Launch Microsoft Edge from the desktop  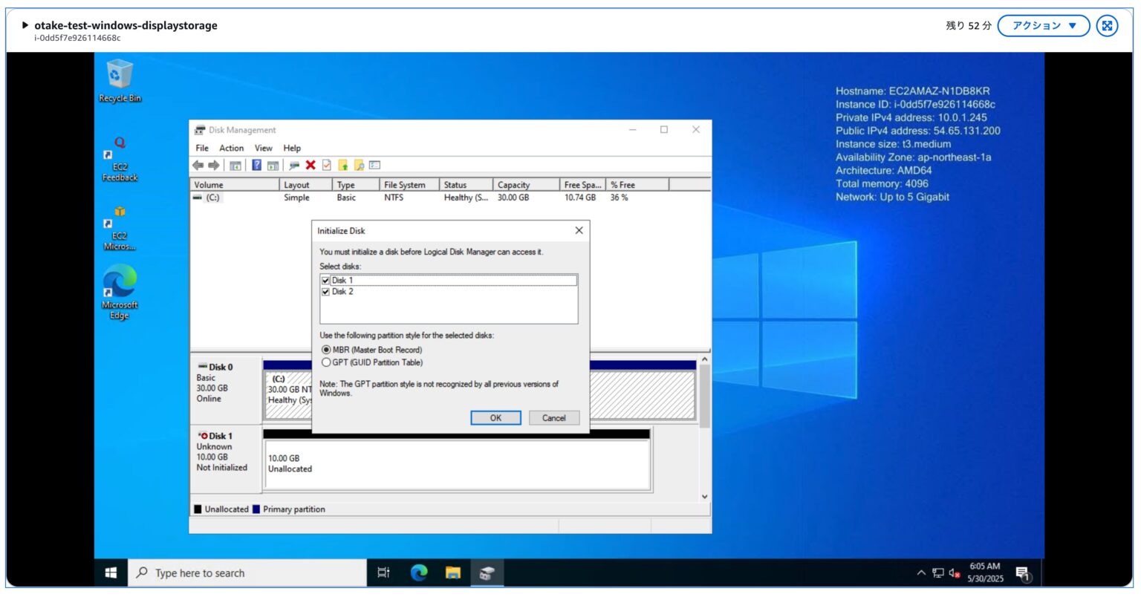119,284
